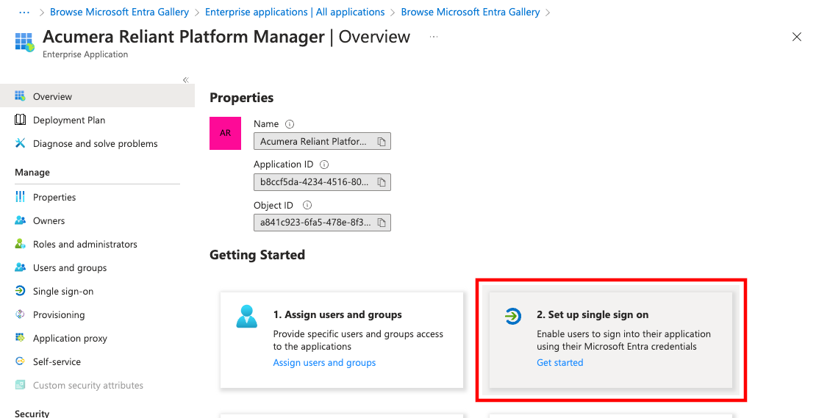Click the Self-service icon

point(20,361)
